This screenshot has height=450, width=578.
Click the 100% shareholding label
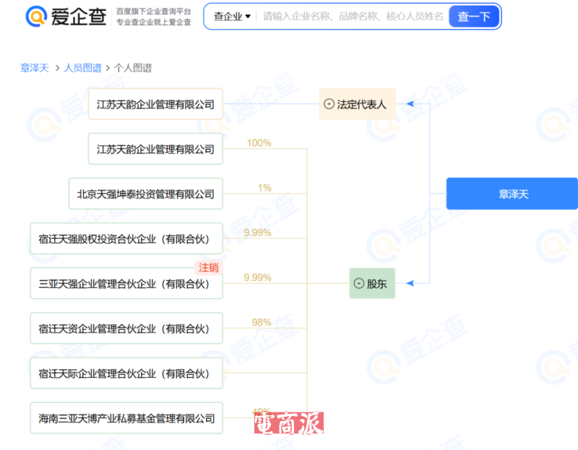(x=259, y=143)
